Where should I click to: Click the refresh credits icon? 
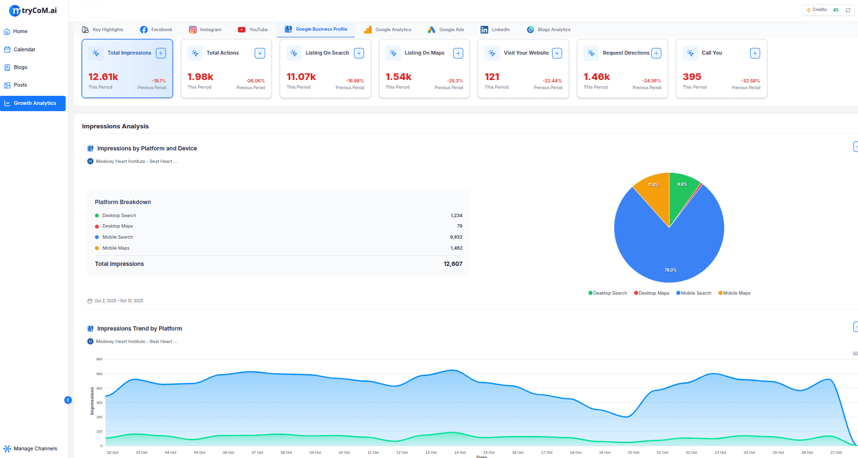click(x=848, y=10)
